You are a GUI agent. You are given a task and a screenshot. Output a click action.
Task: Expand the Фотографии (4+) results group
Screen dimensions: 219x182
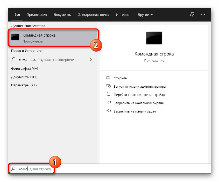pyautogui.click(x=25, y=69)
